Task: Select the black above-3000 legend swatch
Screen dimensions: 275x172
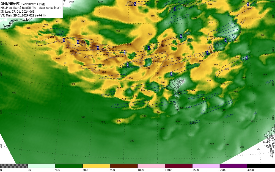Action: 261,166
